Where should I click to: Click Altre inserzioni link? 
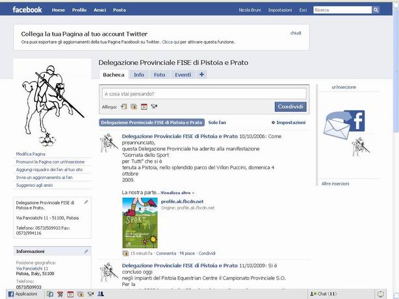click(335, 184)
